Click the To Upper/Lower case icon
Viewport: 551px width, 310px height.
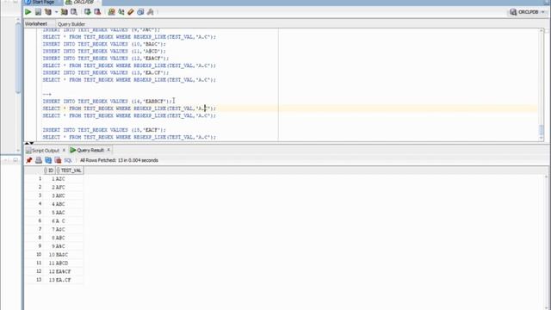[x=121, y=12]
